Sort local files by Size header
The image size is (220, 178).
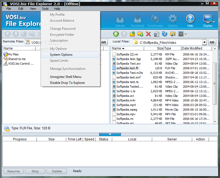(x=154, y=48)
